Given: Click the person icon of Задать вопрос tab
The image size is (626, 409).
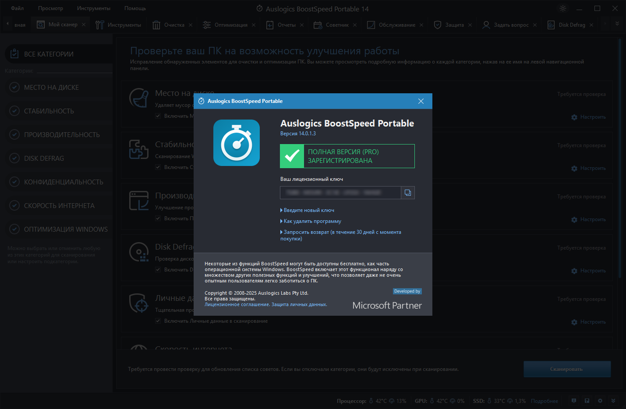Looking at the screenshot, I should (486, 25).
